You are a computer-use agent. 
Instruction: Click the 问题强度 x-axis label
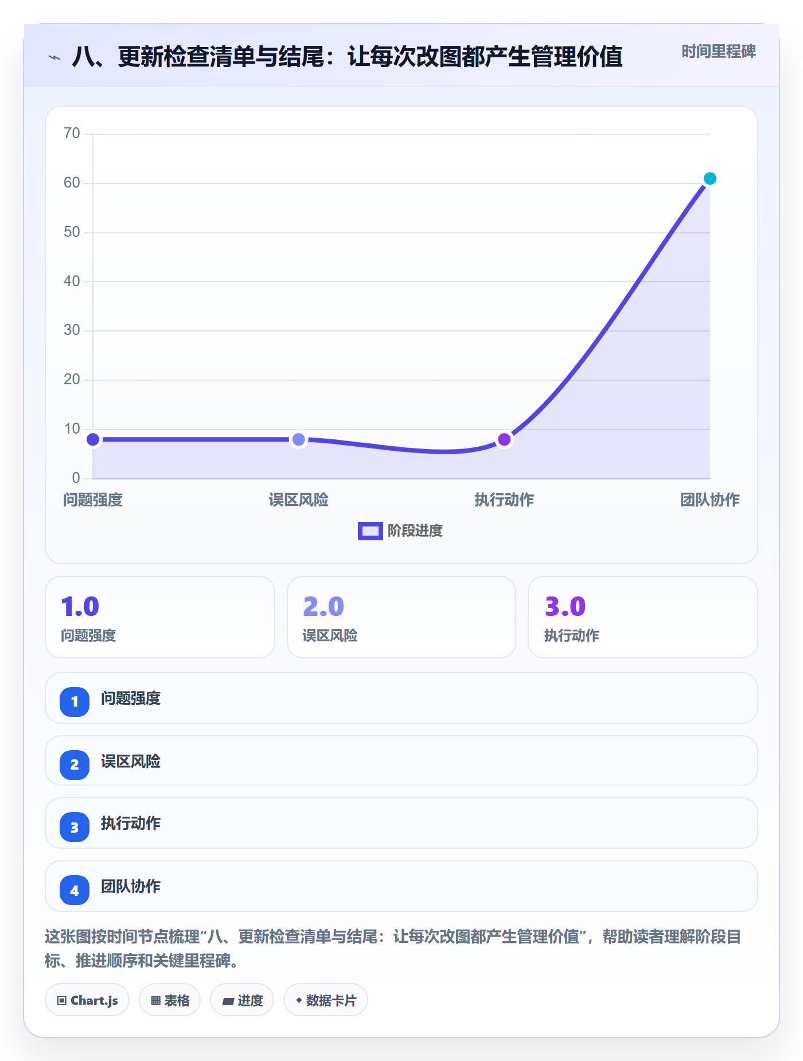point(93,500)
